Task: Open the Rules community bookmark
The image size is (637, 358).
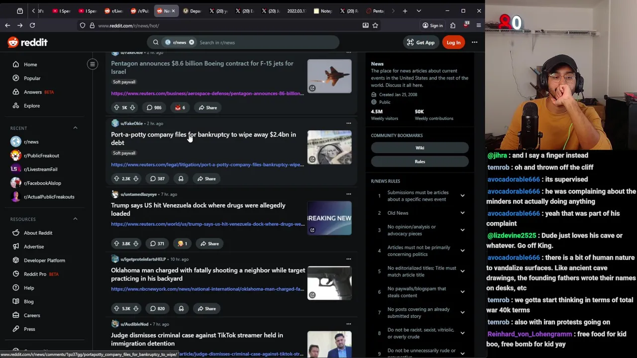Action: pyautogui.click(x=420, y=162)
